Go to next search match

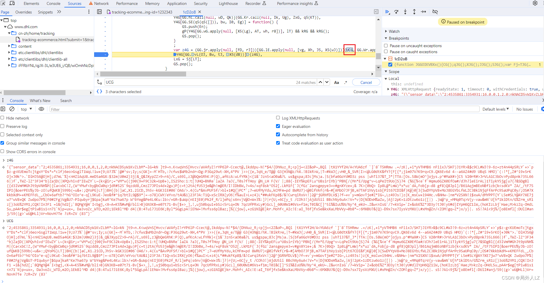(x=327, y=82)
